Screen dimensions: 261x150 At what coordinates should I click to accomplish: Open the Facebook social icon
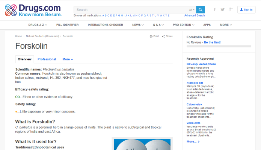click(215, 9)
